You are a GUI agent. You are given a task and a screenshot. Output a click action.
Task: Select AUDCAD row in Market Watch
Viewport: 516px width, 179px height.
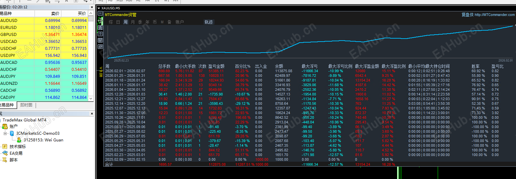[44, 63]
